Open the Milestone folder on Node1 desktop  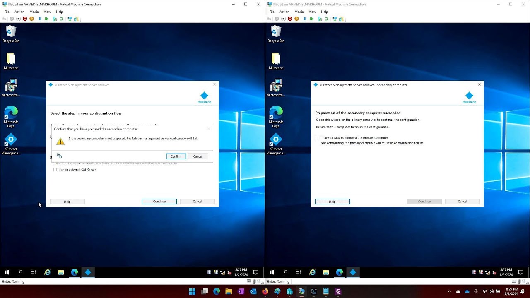(x=11, y=61)
